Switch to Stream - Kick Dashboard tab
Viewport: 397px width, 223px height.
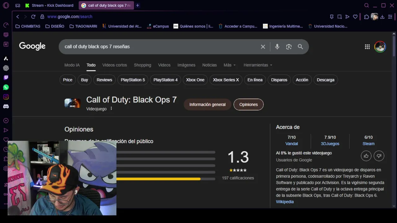50,5
